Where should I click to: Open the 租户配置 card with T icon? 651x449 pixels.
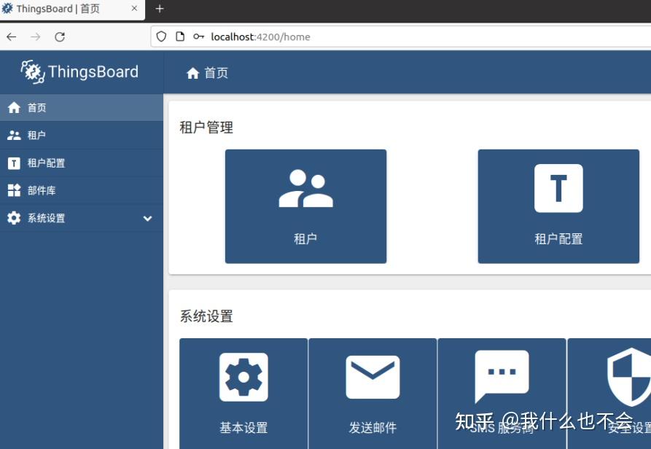click(558, 206)
